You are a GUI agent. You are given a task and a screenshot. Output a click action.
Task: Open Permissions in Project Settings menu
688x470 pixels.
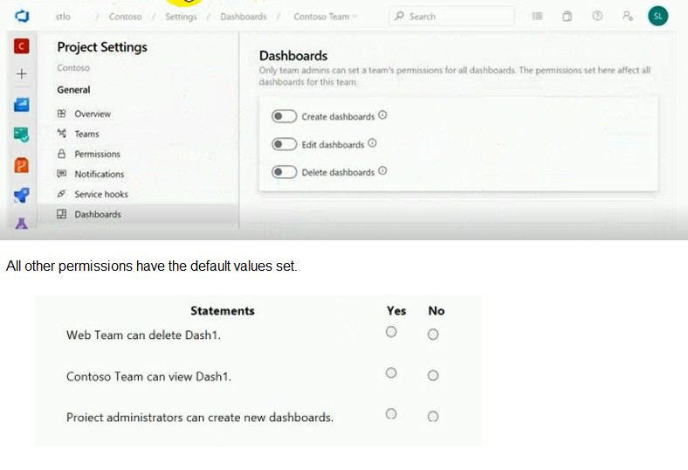[97, 154]
